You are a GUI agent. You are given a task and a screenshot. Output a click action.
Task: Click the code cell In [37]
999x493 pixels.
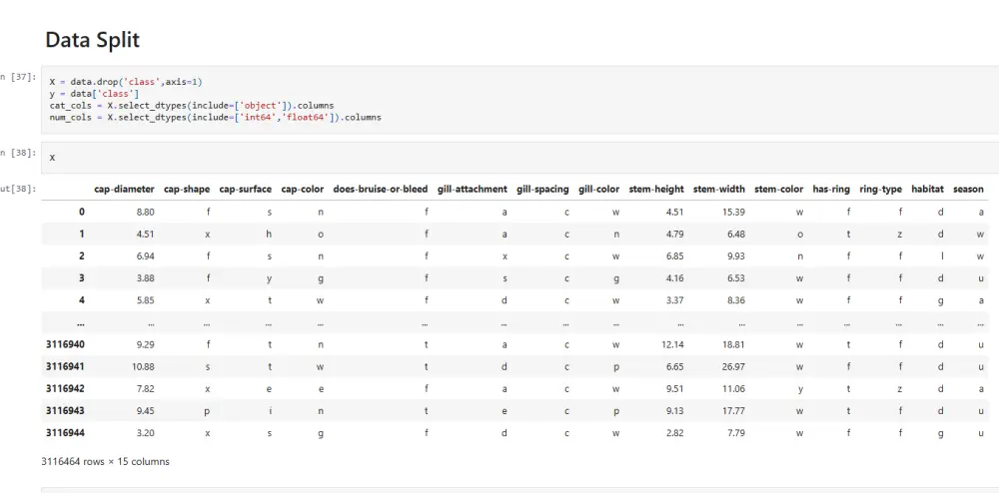[519, 100]
